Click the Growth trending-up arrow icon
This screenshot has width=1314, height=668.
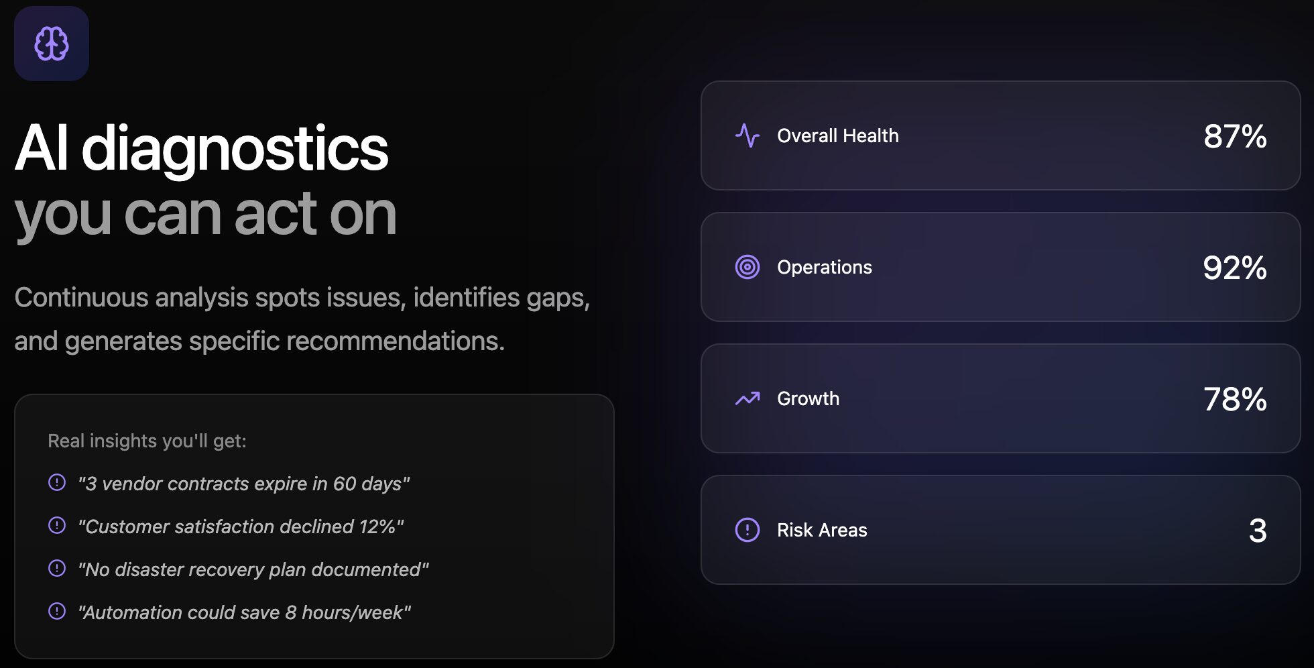coord(747,398)
